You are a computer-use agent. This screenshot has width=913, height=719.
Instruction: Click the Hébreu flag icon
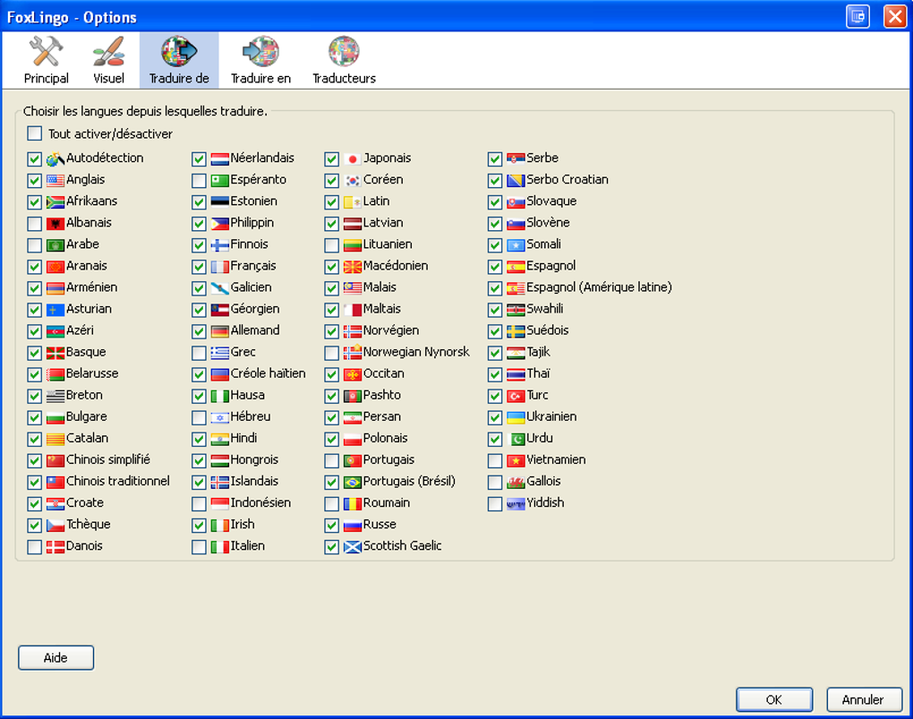219,418
